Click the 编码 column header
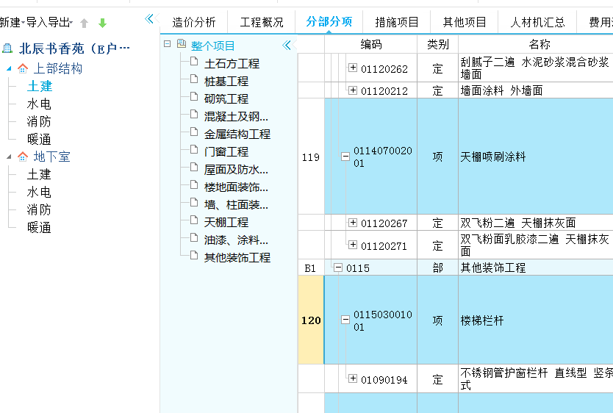 tap(370, 44)
